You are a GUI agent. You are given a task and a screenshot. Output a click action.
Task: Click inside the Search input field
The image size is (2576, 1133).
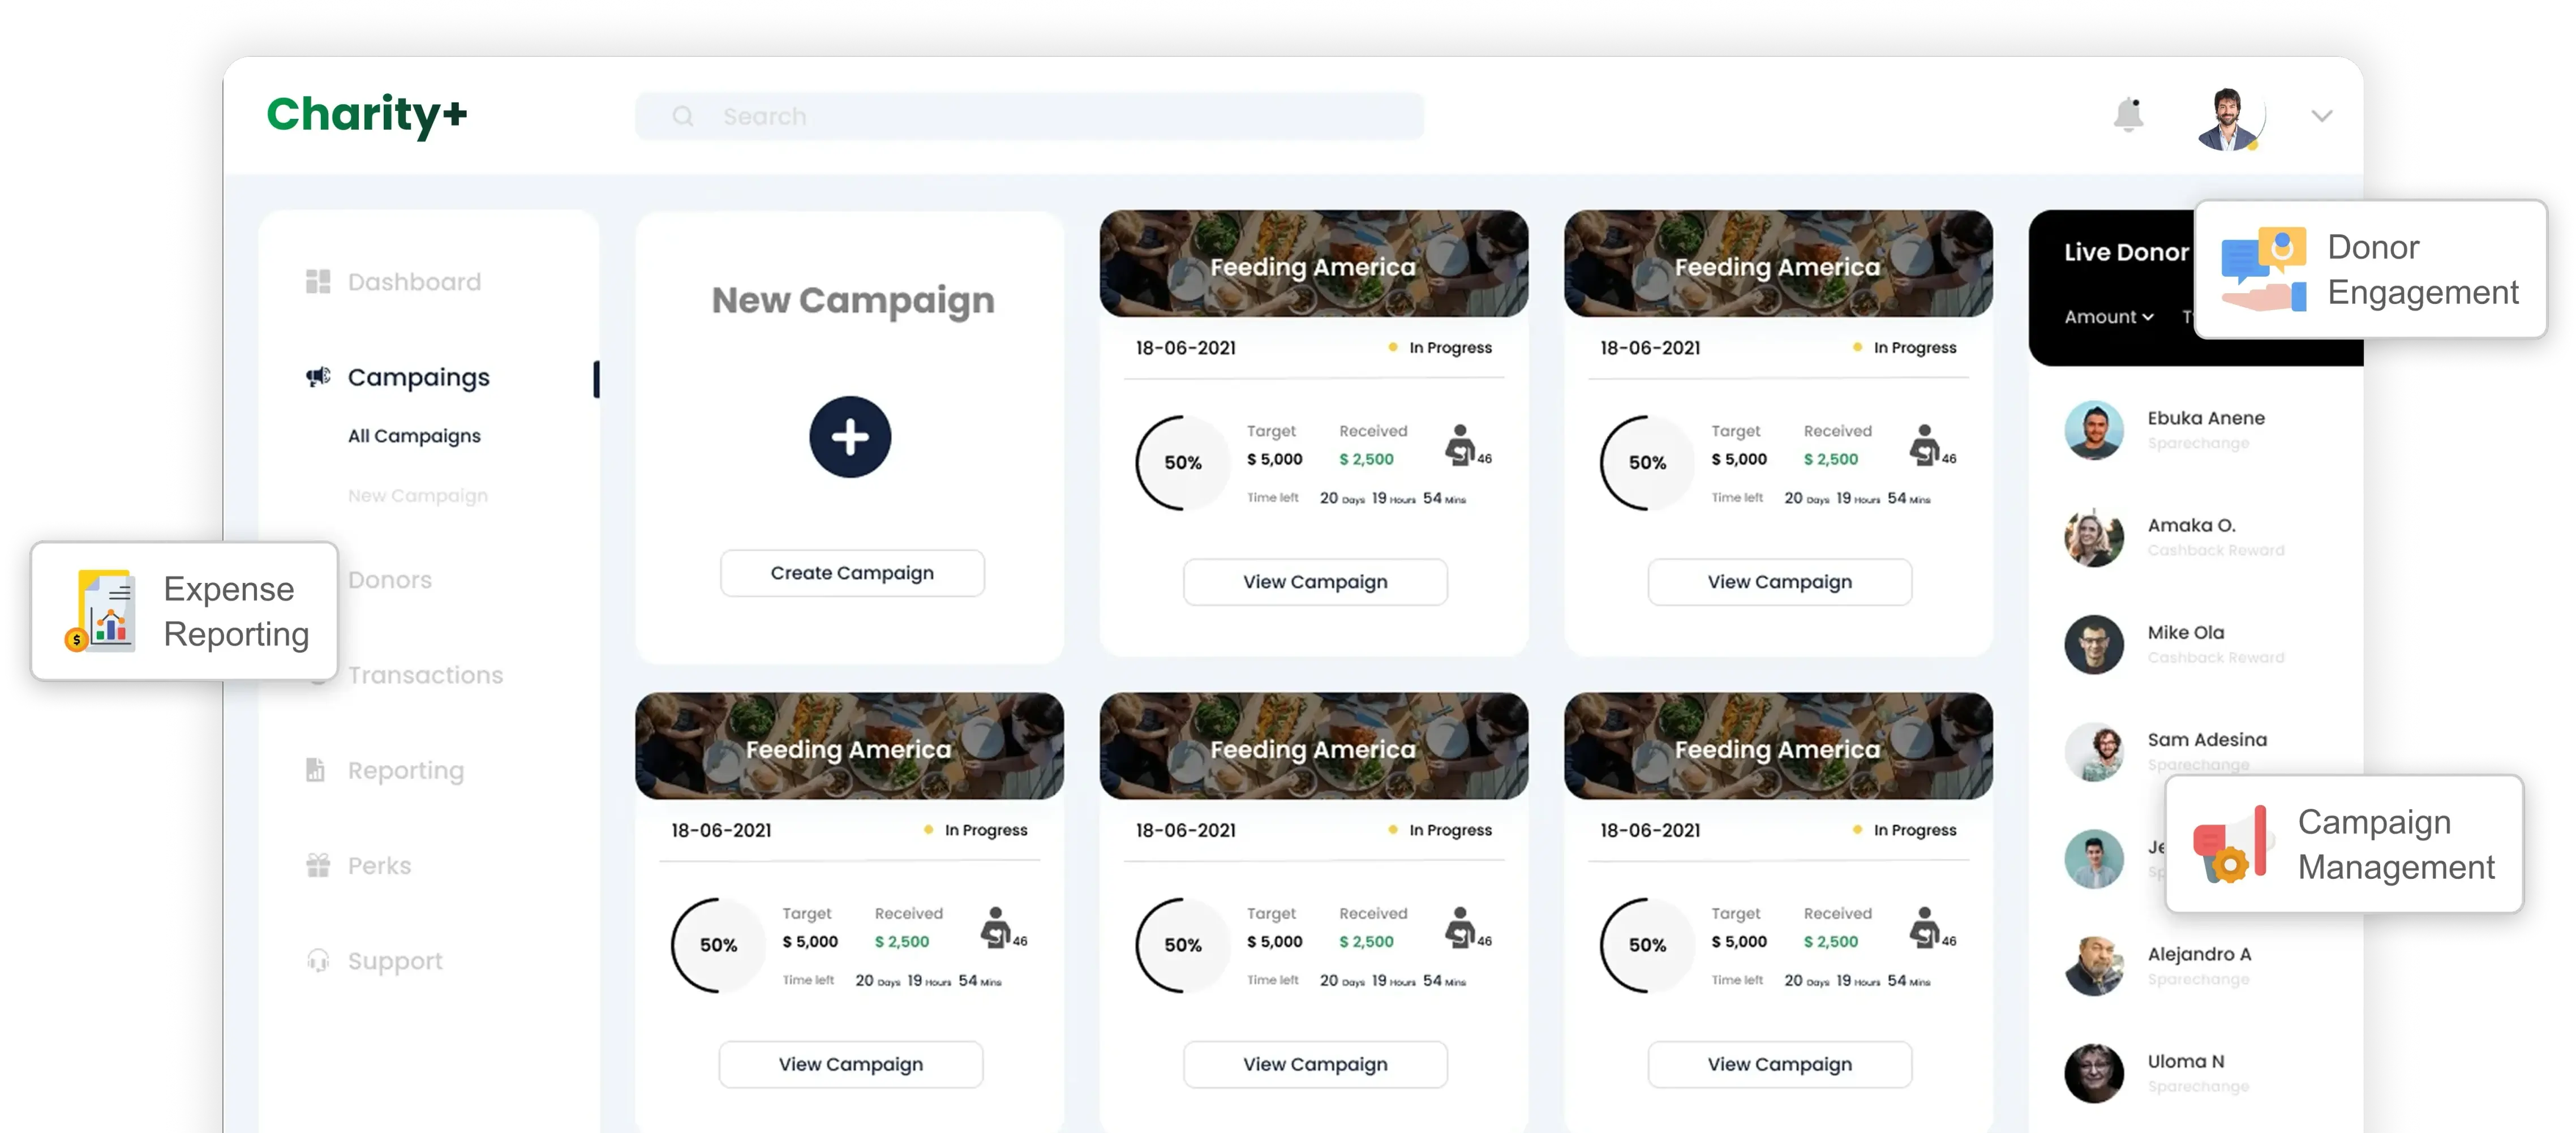pyautogui.click(x=1000, y=116)
